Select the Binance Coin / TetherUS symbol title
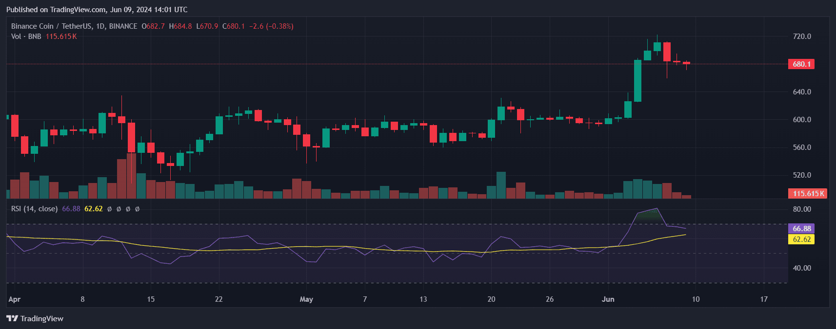 [x=74, y=26]
